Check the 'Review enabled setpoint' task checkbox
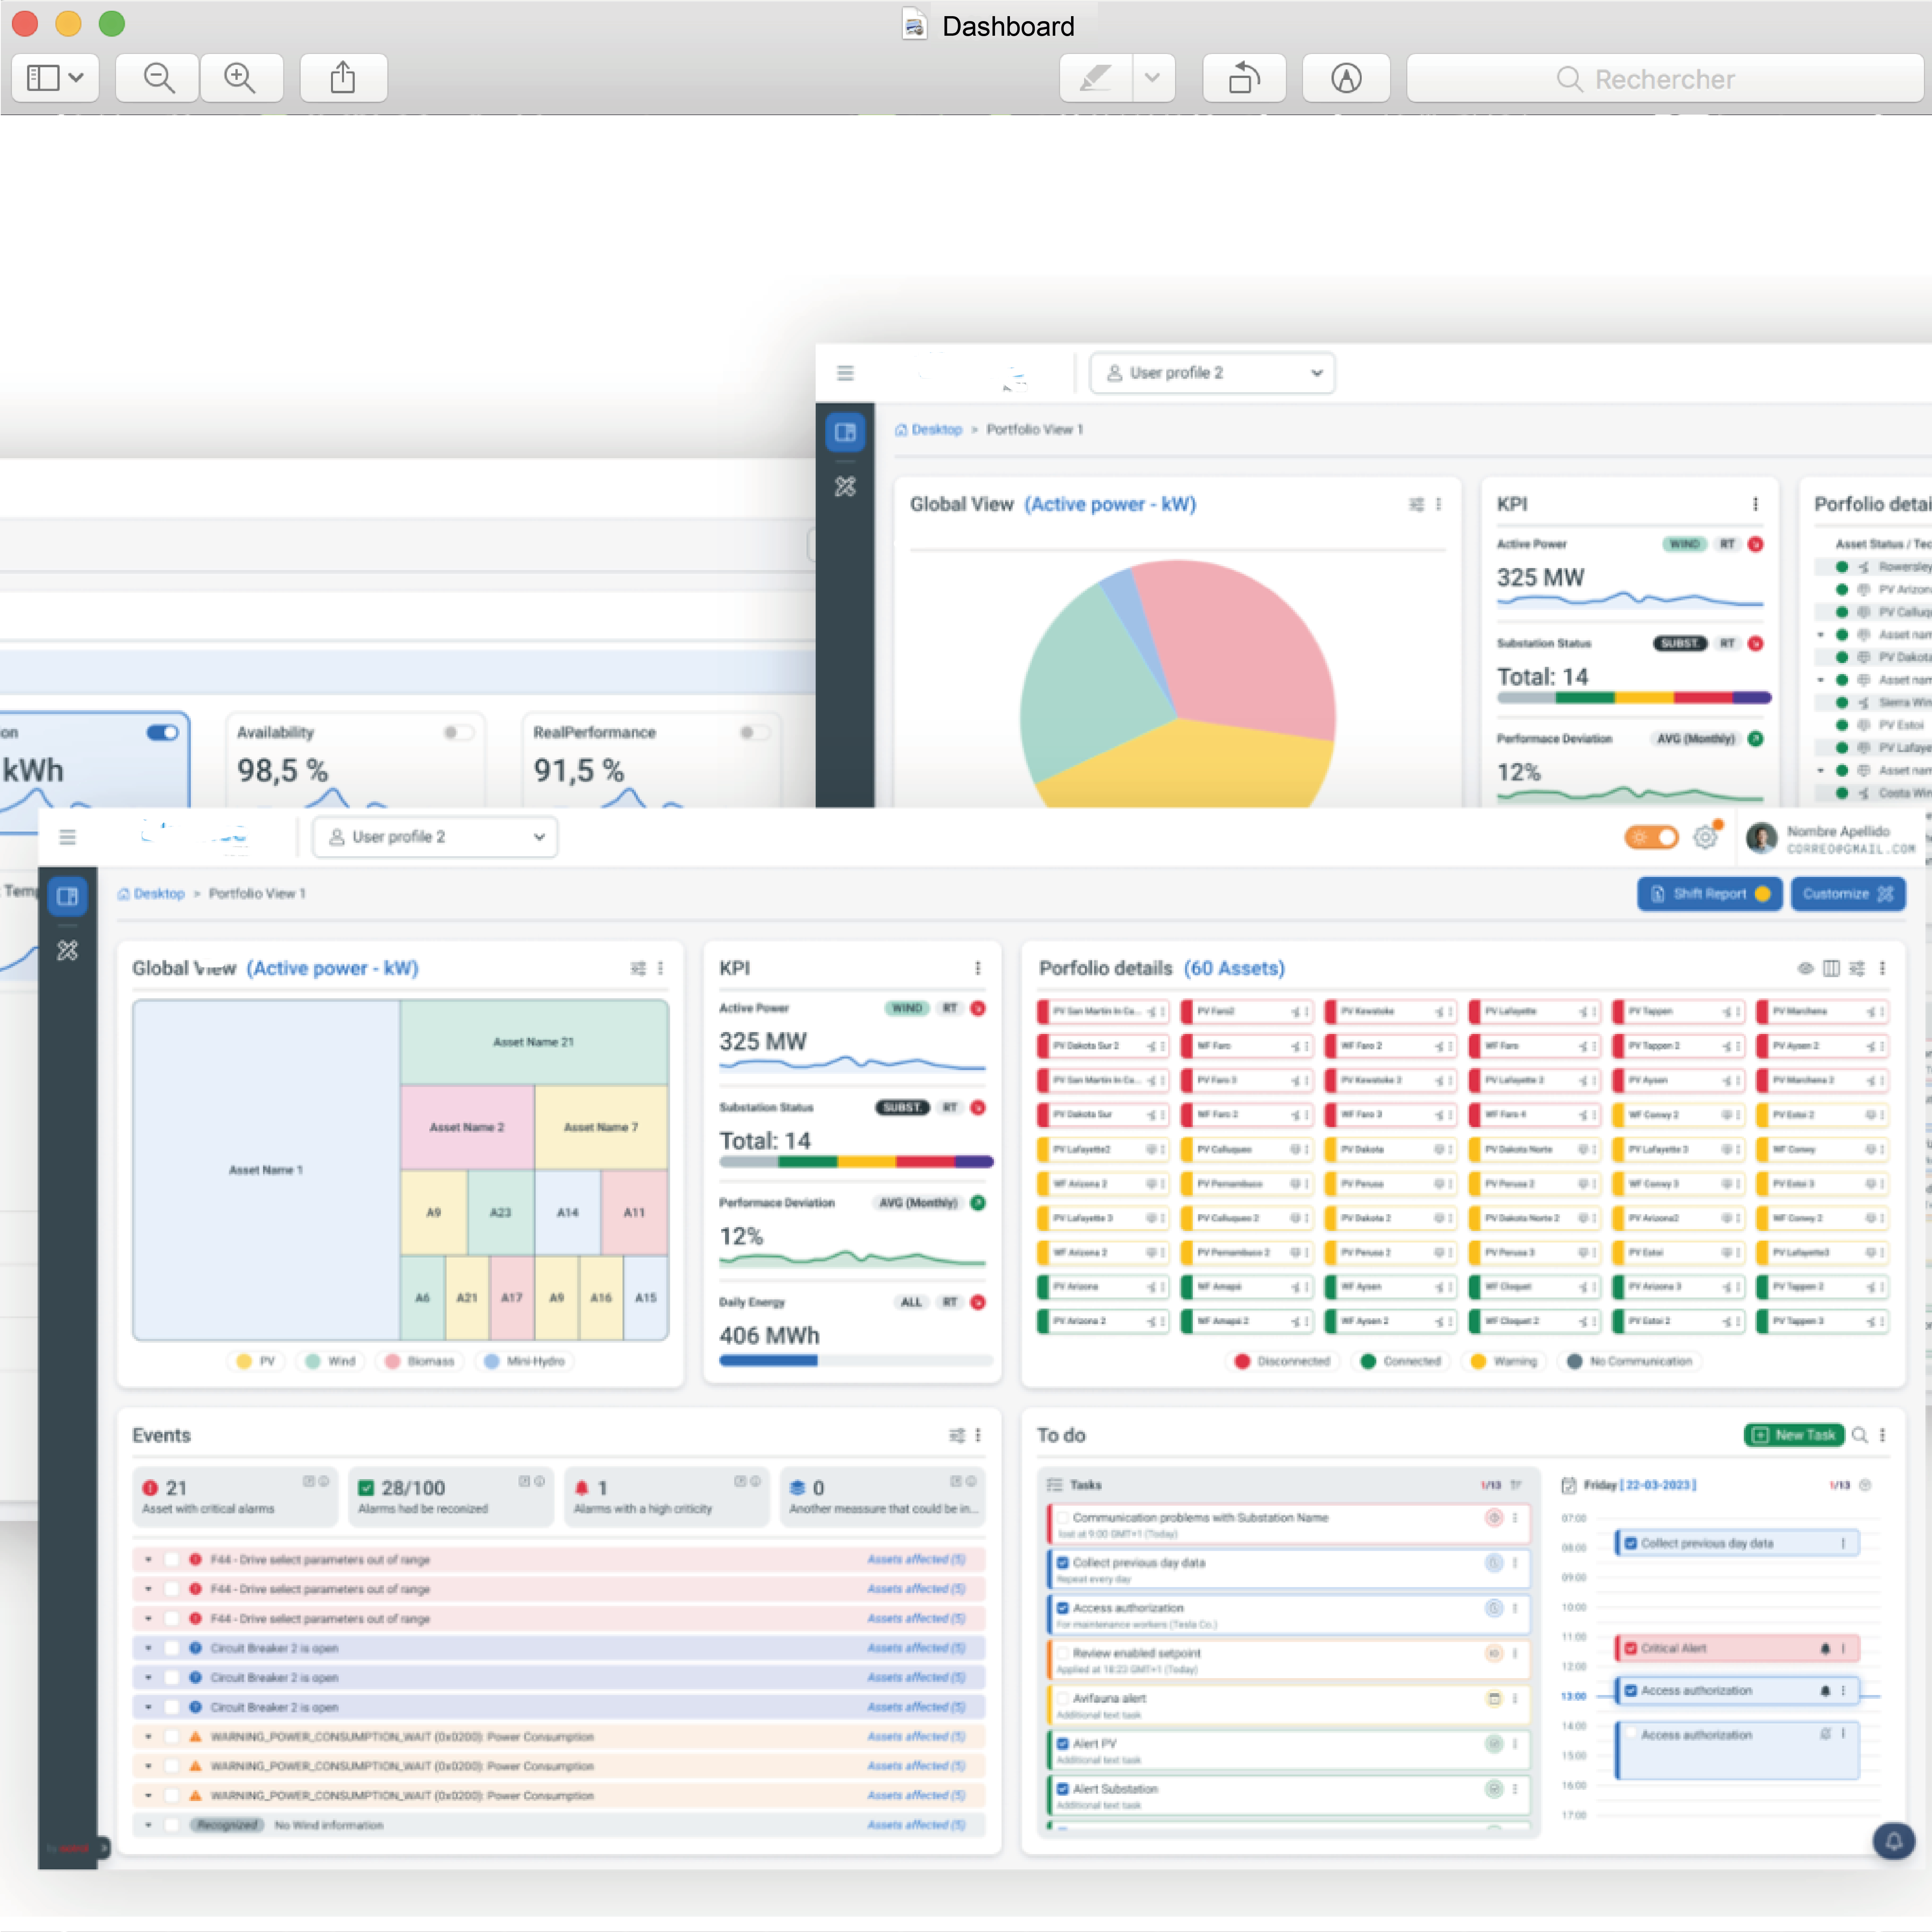The image size is (1932, 1932). [1063, 1653]
